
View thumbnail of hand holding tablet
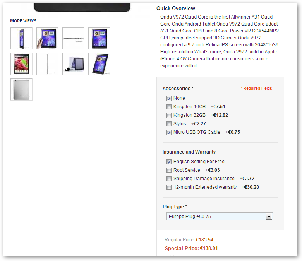(47, 38)
